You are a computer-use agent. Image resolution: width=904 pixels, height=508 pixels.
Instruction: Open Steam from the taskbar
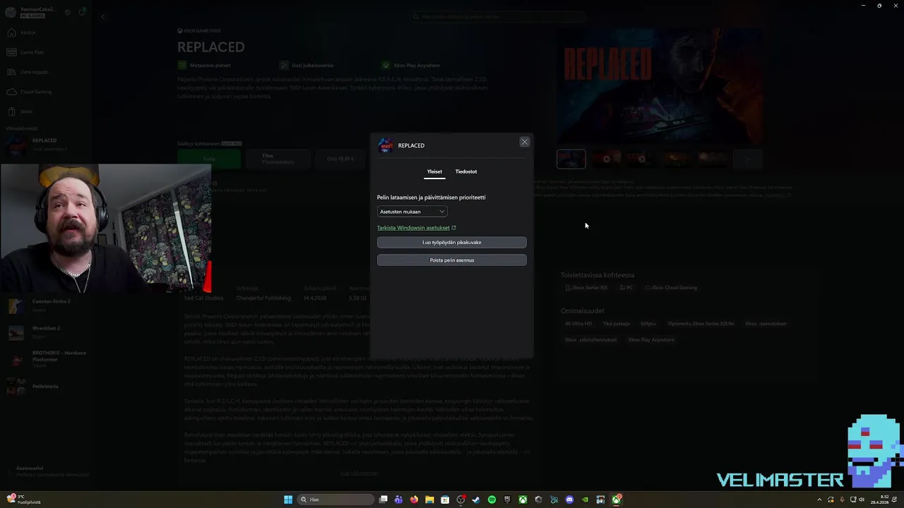(476, 500)
